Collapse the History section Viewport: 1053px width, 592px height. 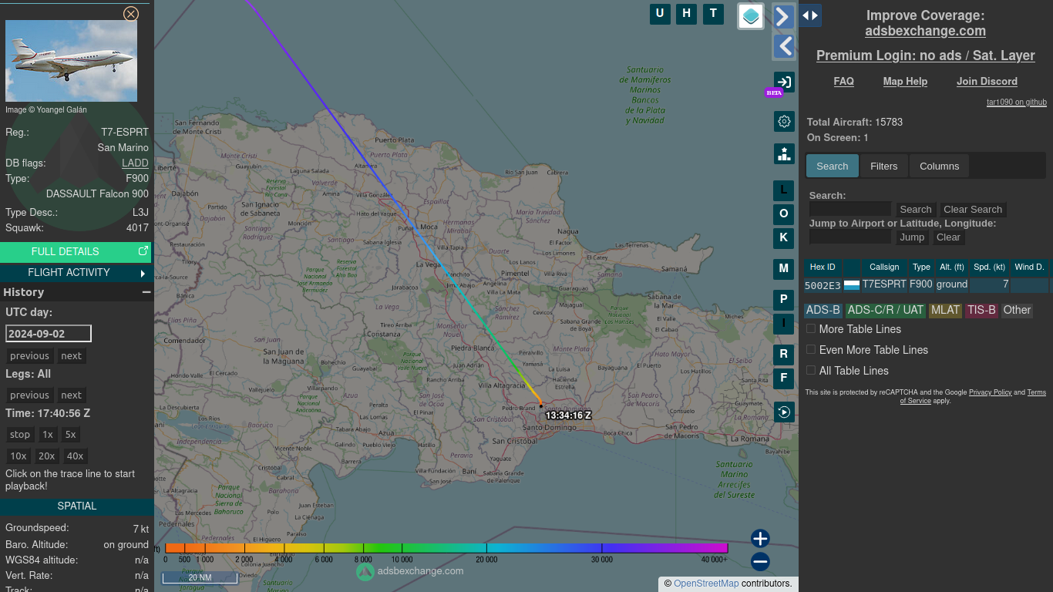(x=146, y=292)
